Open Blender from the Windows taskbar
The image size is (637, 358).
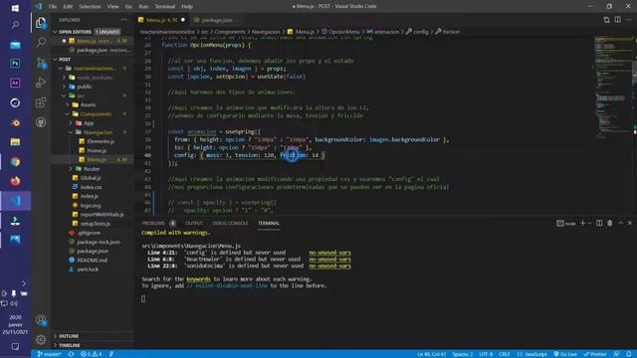point(15,122)
